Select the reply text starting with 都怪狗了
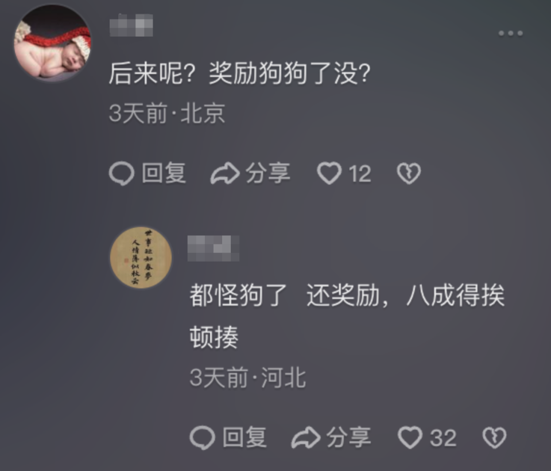The height and width of the screenshot is (471, 551). [347, 316]
